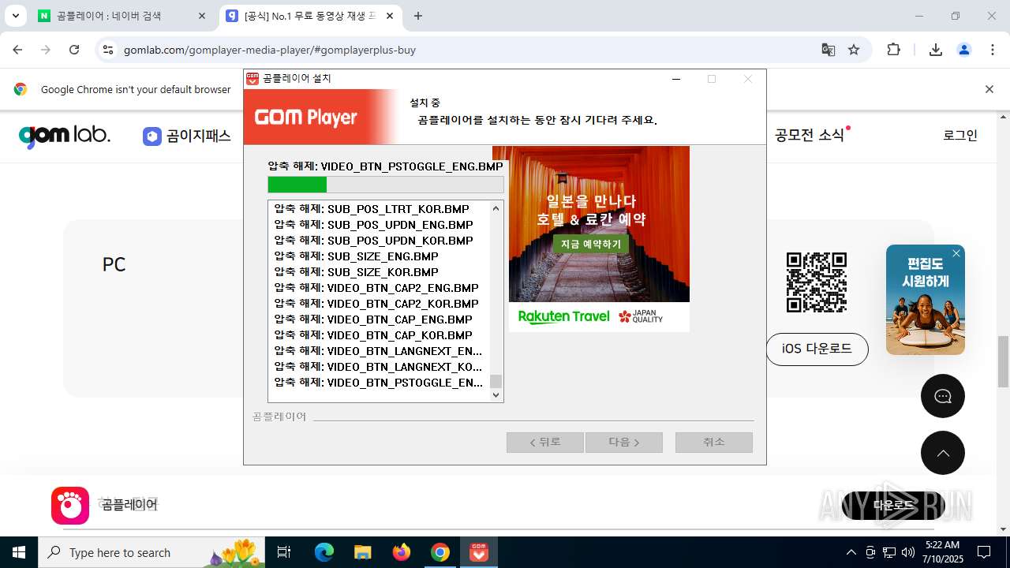Open Task View on taskbar
This screenshot has width=1010, height=568.
(284, 552)
